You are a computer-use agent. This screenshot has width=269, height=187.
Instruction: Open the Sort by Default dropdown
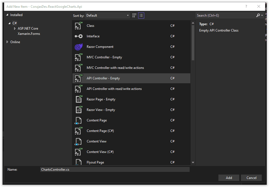[108, 15]
